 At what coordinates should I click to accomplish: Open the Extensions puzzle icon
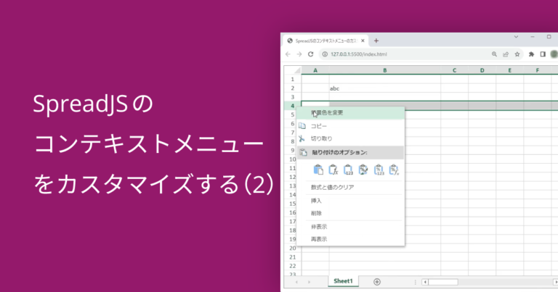pos(531,54)
